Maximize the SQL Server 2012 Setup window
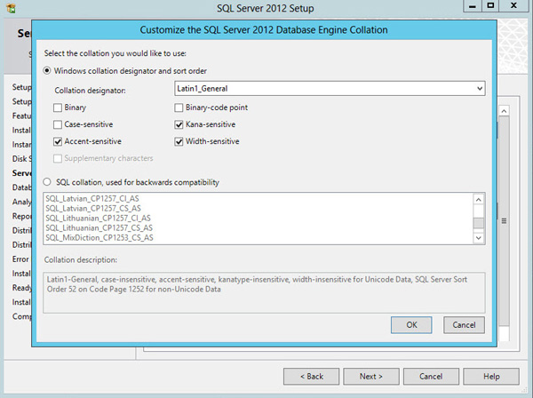Screen dimensions: 533x398 point(490,6)
